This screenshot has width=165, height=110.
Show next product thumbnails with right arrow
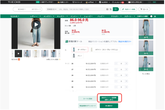(x=59, y=54)
